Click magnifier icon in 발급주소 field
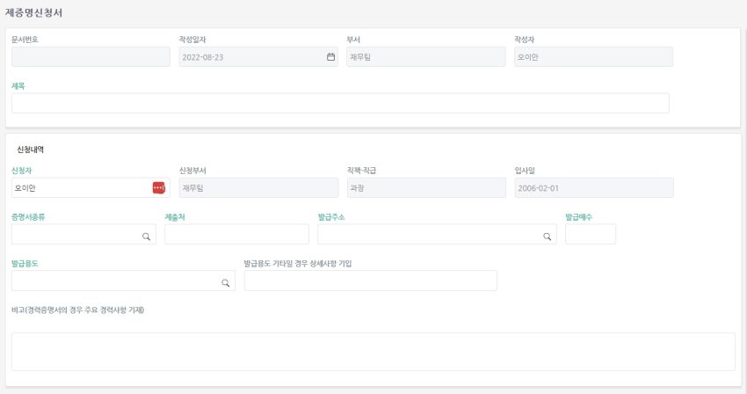Image resolution: width=747 pixels, height=394 pixels. click(547, 236)
